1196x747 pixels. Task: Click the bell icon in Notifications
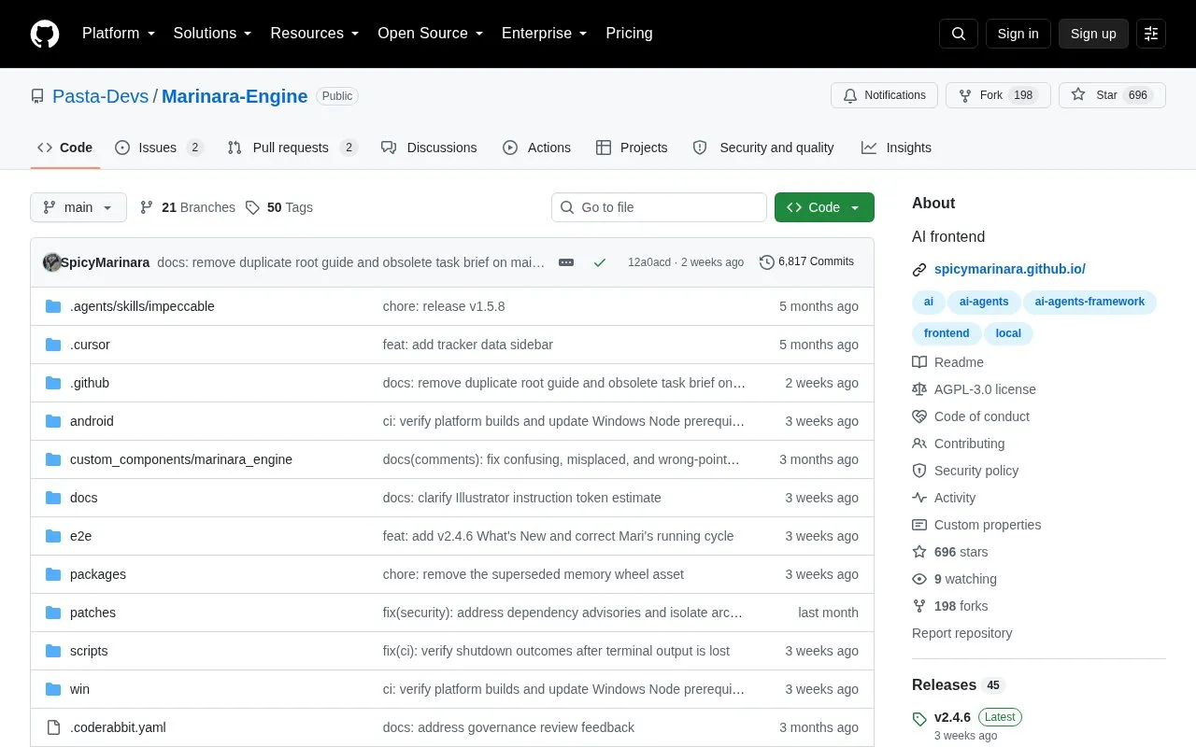(x=850, y=95)
